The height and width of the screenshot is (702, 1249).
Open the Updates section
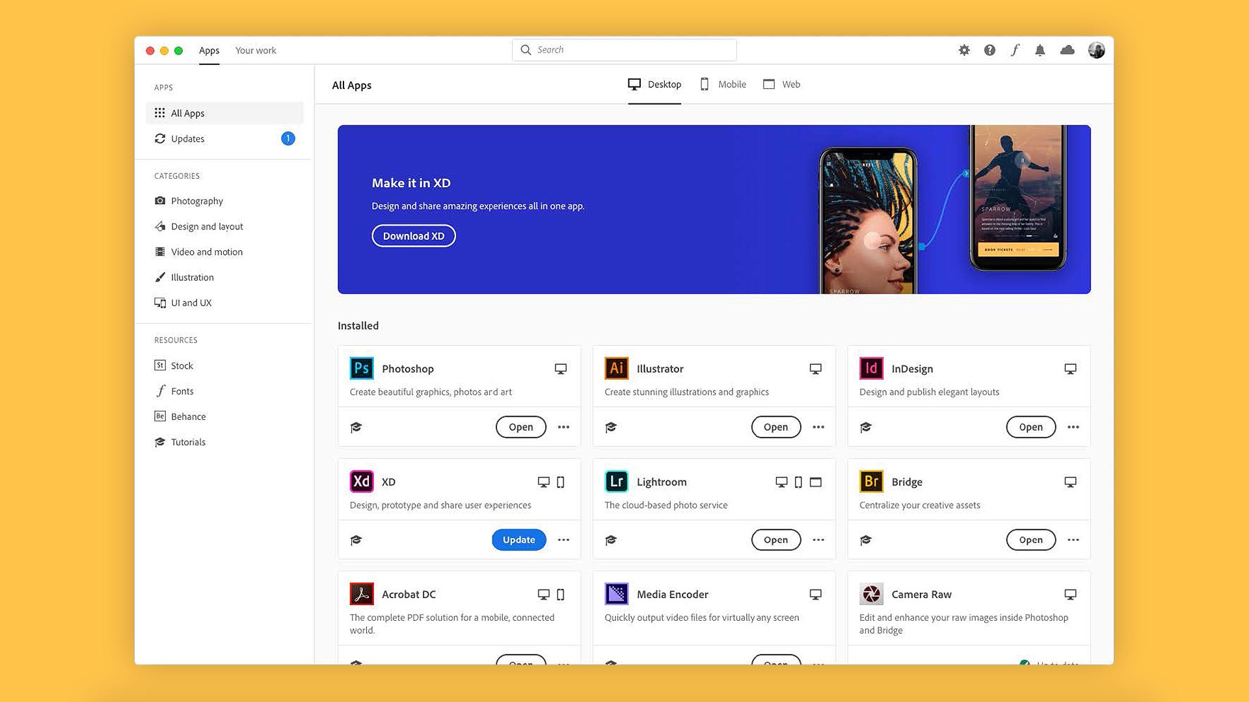coord(187,138)
